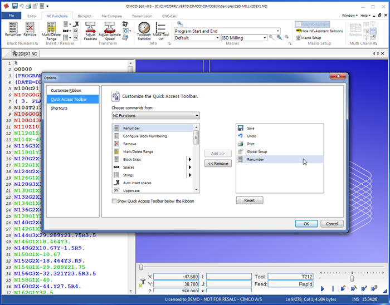Expand the Strings submenu arrow
Viewport: 390px width, 305px height.
click(190, 175)
